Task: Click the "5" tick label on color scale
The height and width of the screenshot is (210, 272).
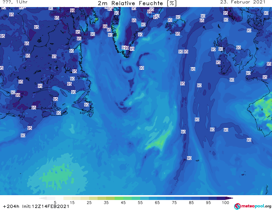Action: point(55,203)
